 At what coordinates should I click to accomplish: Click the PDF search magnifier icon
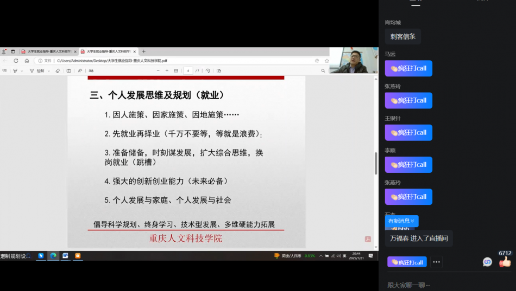coord(323,71)
